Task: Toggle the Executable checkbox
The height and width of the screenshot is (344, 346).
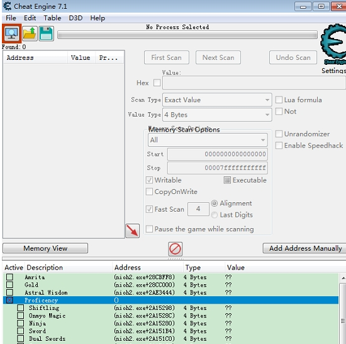Action: pos(227,180)
